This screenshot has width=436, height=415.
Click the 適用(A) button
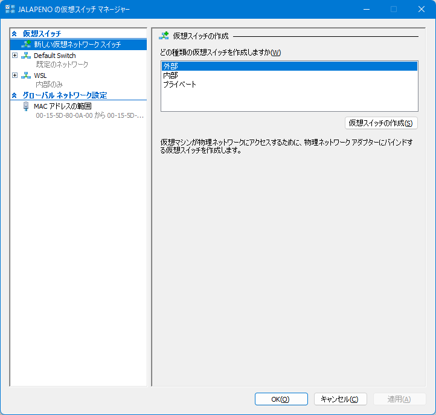[x=400, y=399]
